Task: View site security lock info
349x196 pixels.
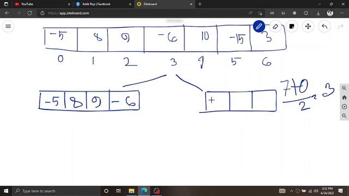Action: (43, 13)
